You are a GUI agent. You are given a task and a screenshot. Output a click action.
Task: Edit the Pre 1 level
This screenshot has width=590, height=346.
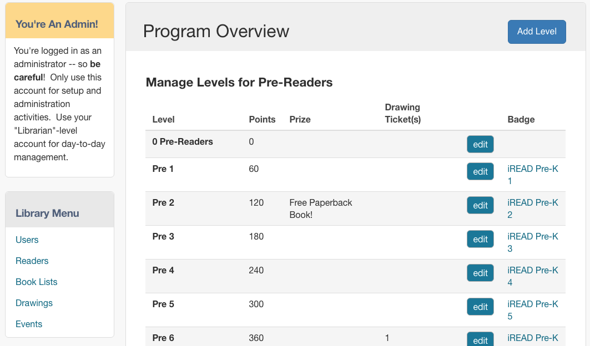[x=480, y=171]
